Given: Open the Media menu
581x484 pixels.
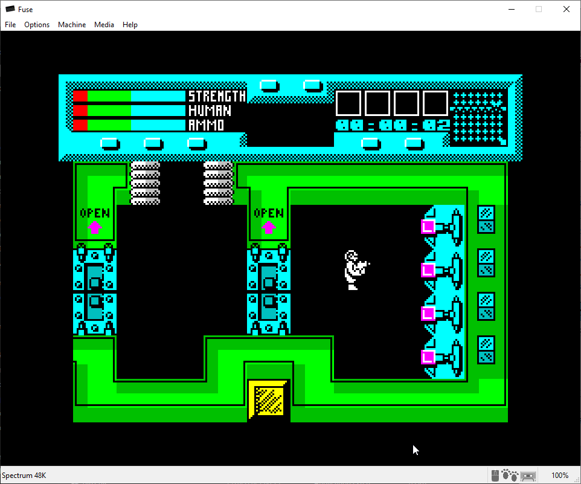Looking at the screenshot, I should pyautogui.click(x=104, y=24).
